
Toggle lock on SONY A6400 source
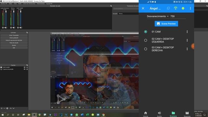coord(27,67)
